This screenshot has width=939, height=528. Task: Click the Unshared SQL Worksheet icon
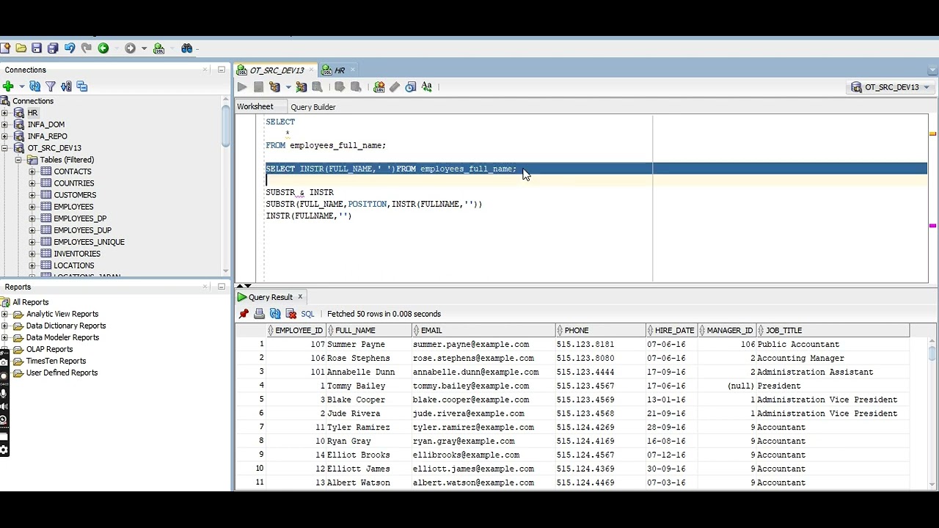coord(379,87)
